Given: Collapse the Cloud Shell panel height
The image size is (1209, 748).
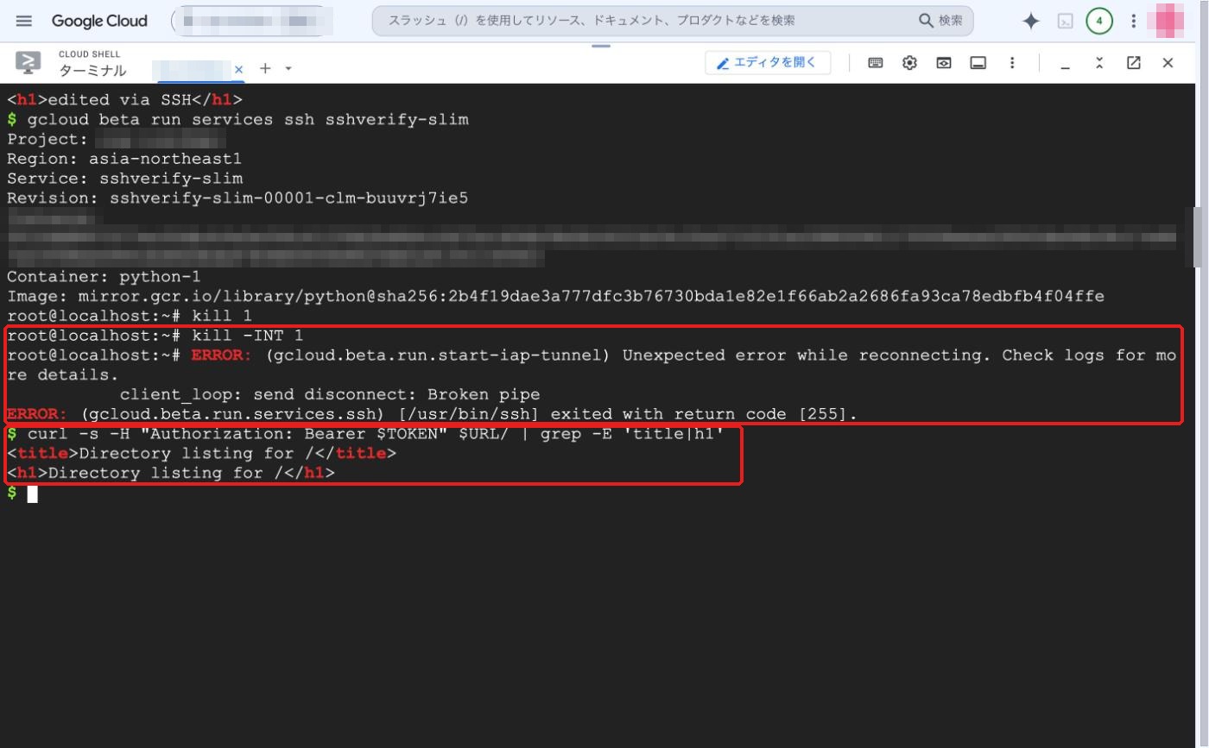Looking at the screenshot, I should point(1099,63).
